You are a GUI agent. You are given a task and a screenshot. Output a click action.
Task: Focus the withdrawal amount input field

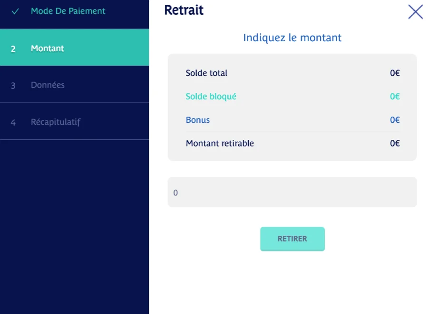[x=292, y=193]
